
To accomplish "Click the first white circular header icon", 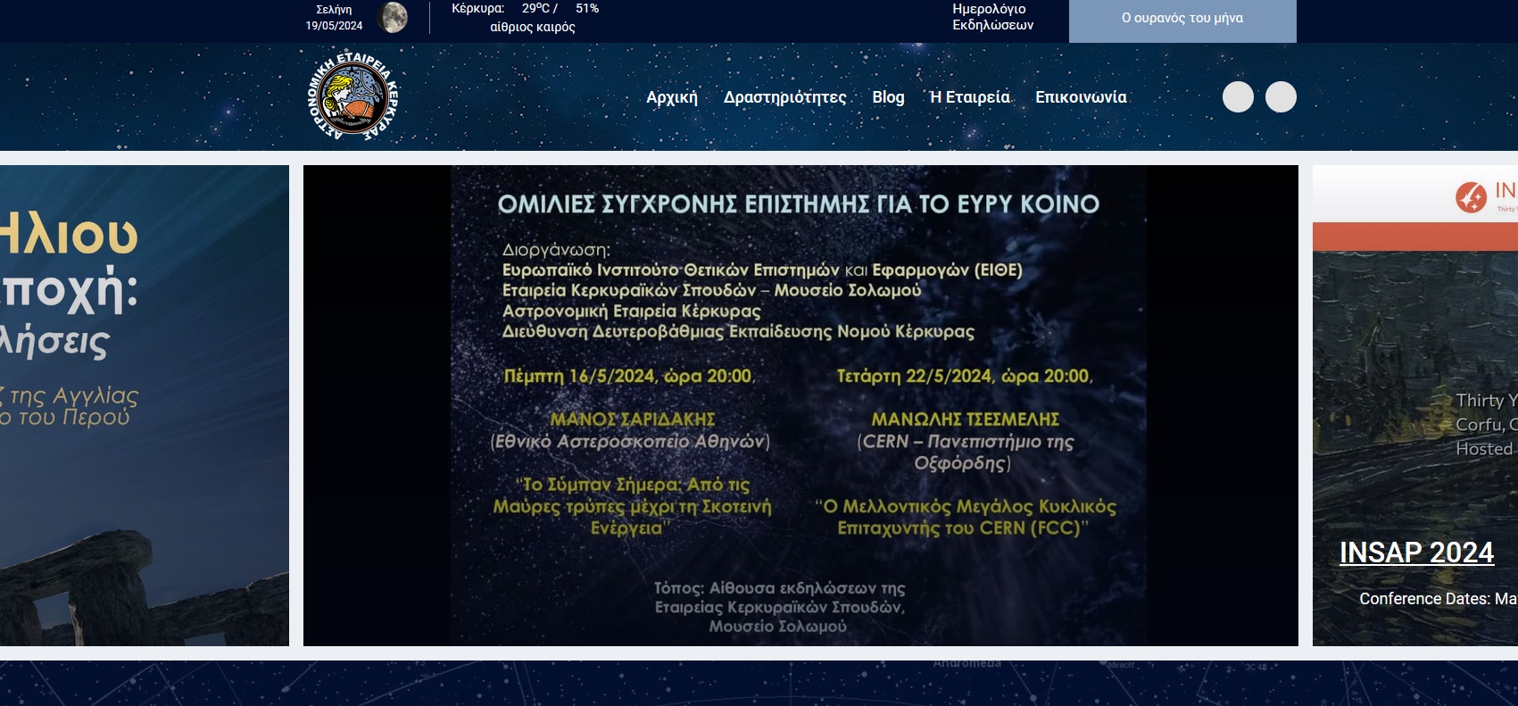I will point(1238,96).
